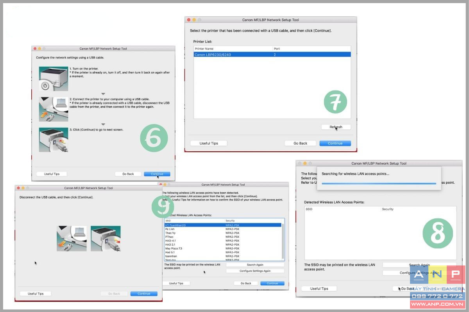
Task: Click Search Again beside the populated SSID list
Action: (x=255, y=265)
